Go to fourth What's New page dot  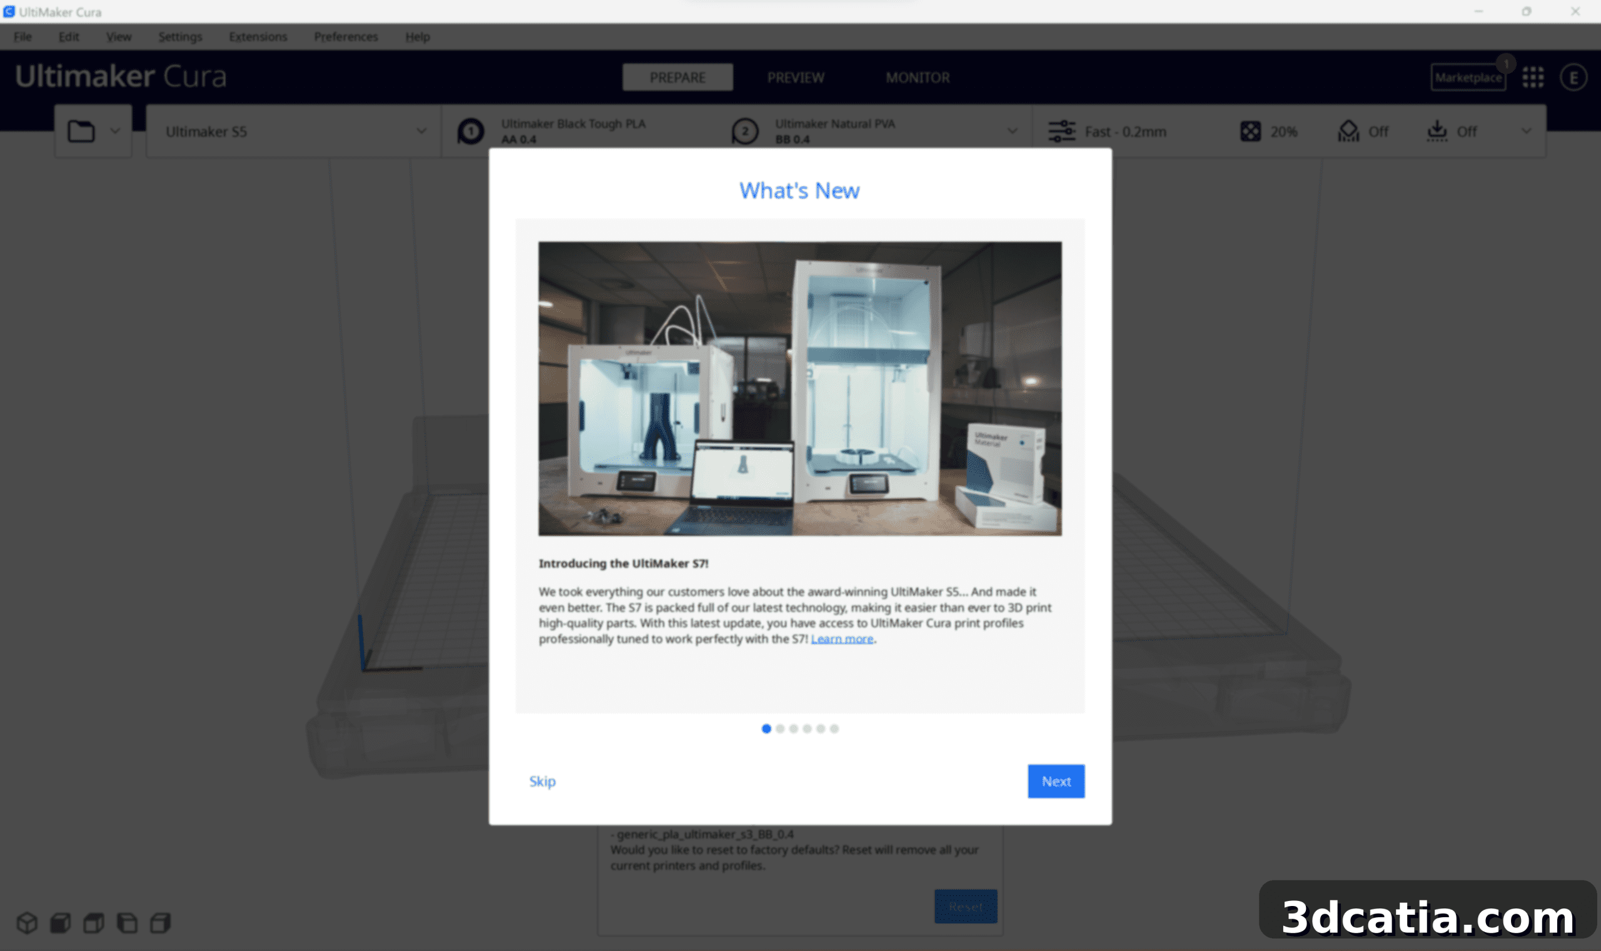(807, 728)
